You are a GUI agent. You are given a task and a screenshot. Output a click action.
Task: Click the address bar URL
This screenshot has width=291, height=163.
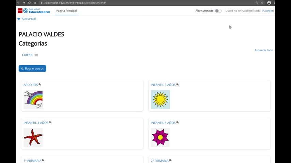click(75, 3)
